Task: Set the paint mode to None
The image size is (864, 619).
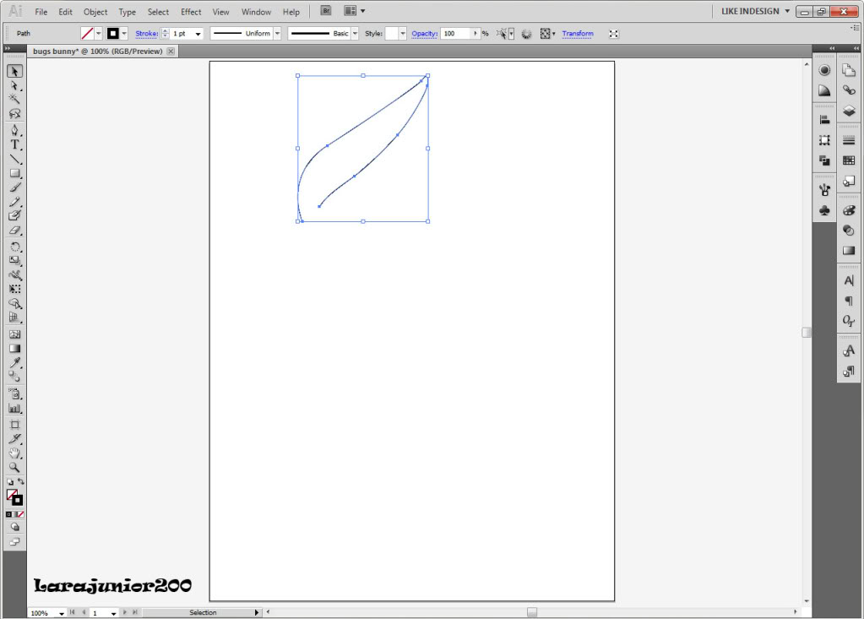Action: tap(20, 513)
